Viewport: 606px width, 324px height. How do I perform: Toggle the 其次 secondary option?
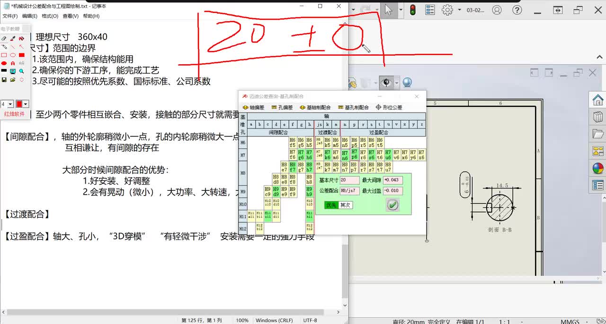[x=346, y=205]
